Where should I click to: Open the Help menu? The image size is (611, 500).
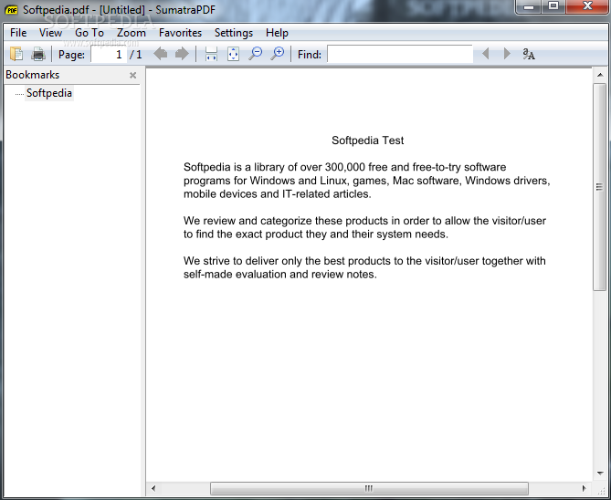pyautogui.click(x=277, y=33)
